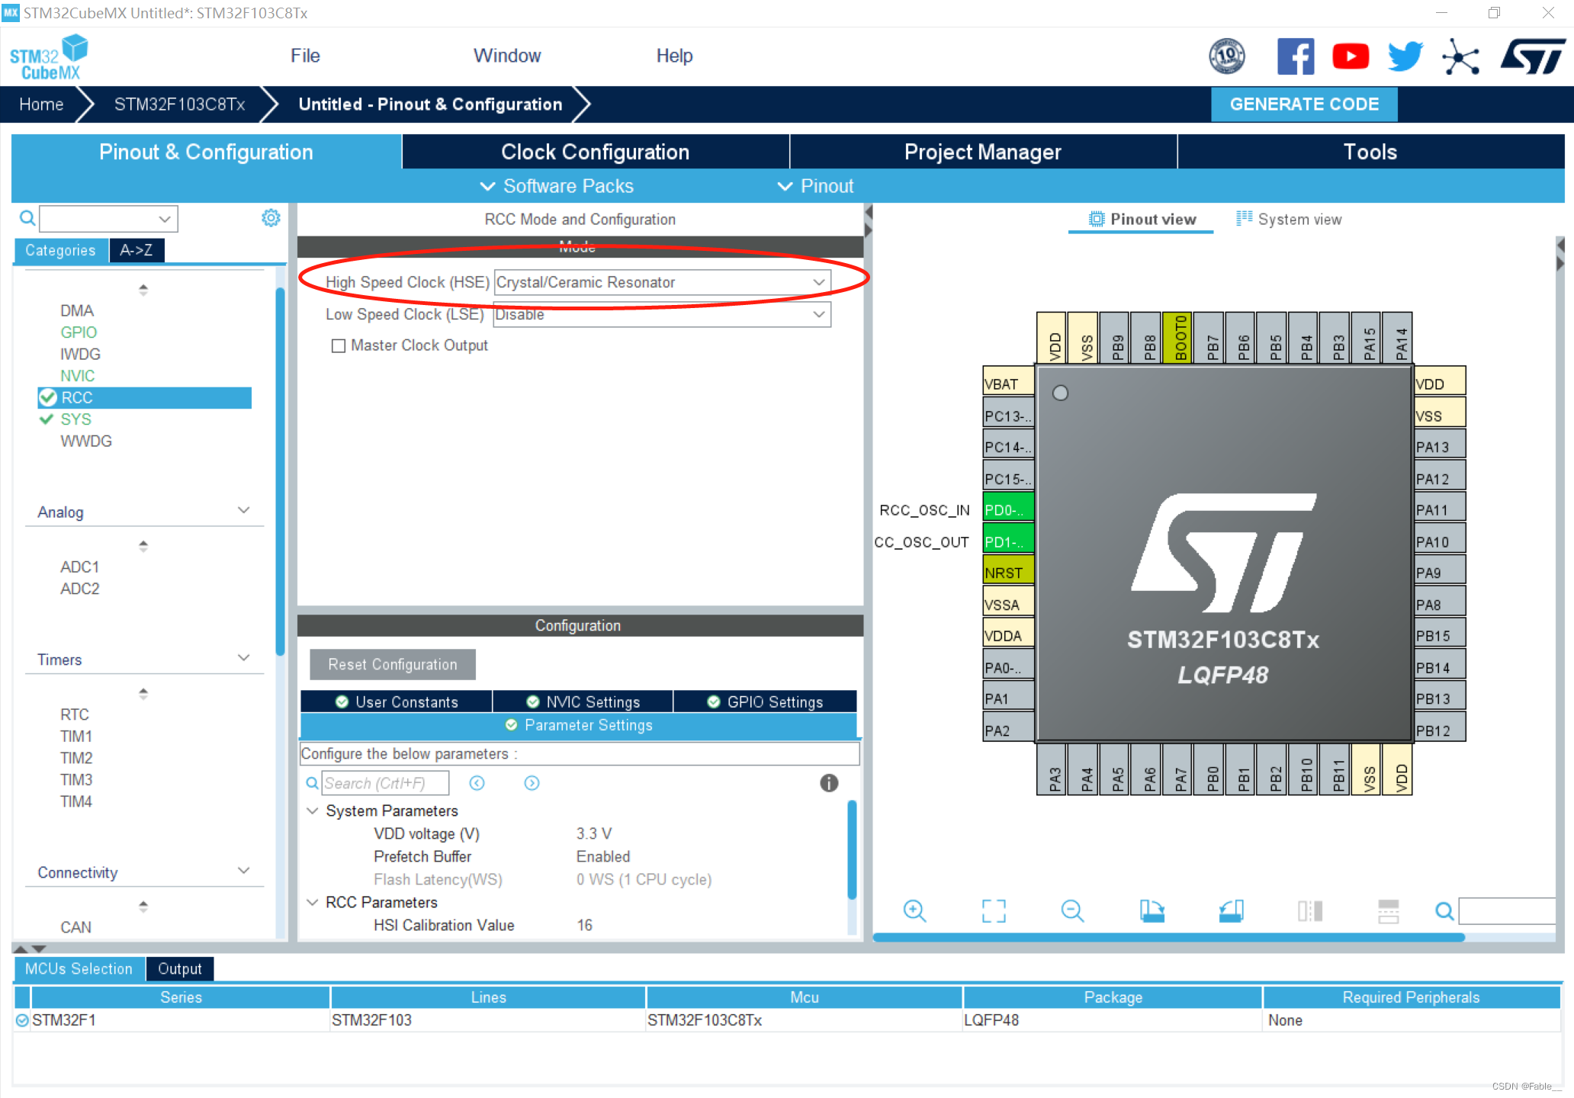1574x1098 pixels.
Task: Show the parameter info icon
Action: [x=829, y=783]
